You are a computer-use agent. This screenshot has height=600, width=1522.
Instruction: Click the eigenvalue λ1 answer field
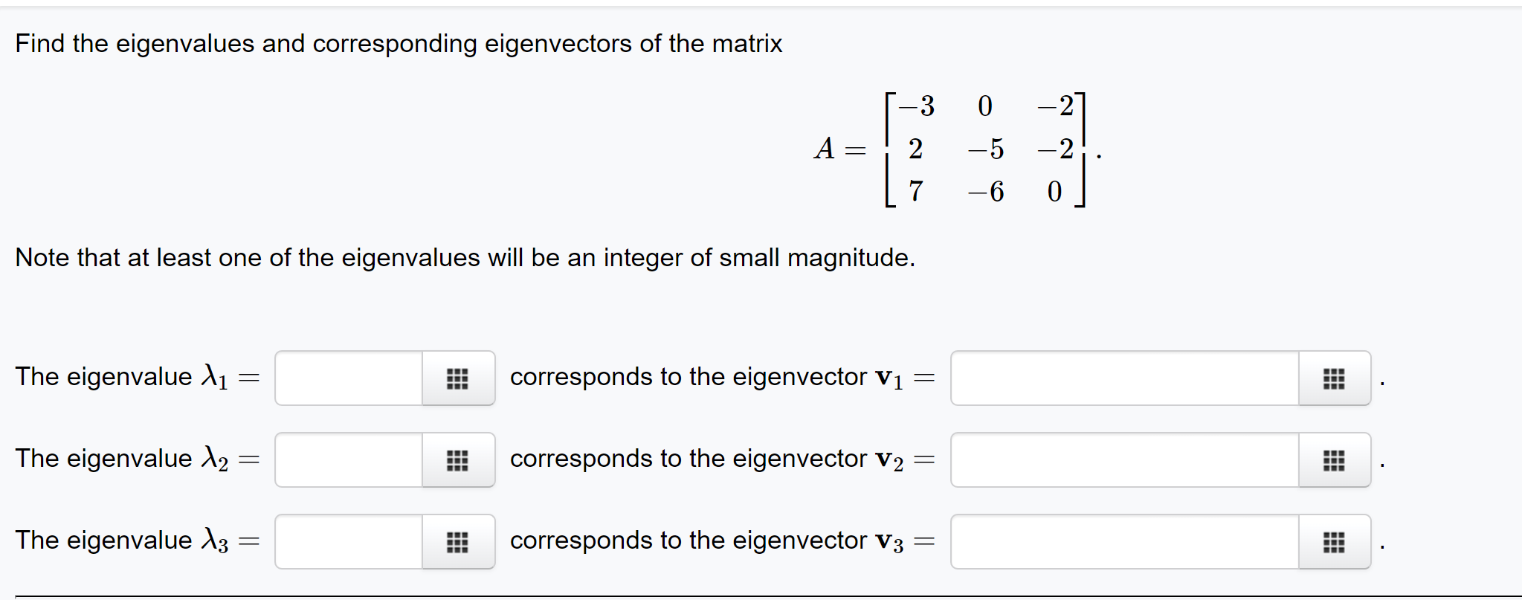349,378
